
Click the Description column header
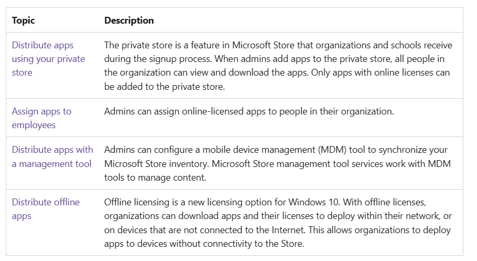[129, 20]
